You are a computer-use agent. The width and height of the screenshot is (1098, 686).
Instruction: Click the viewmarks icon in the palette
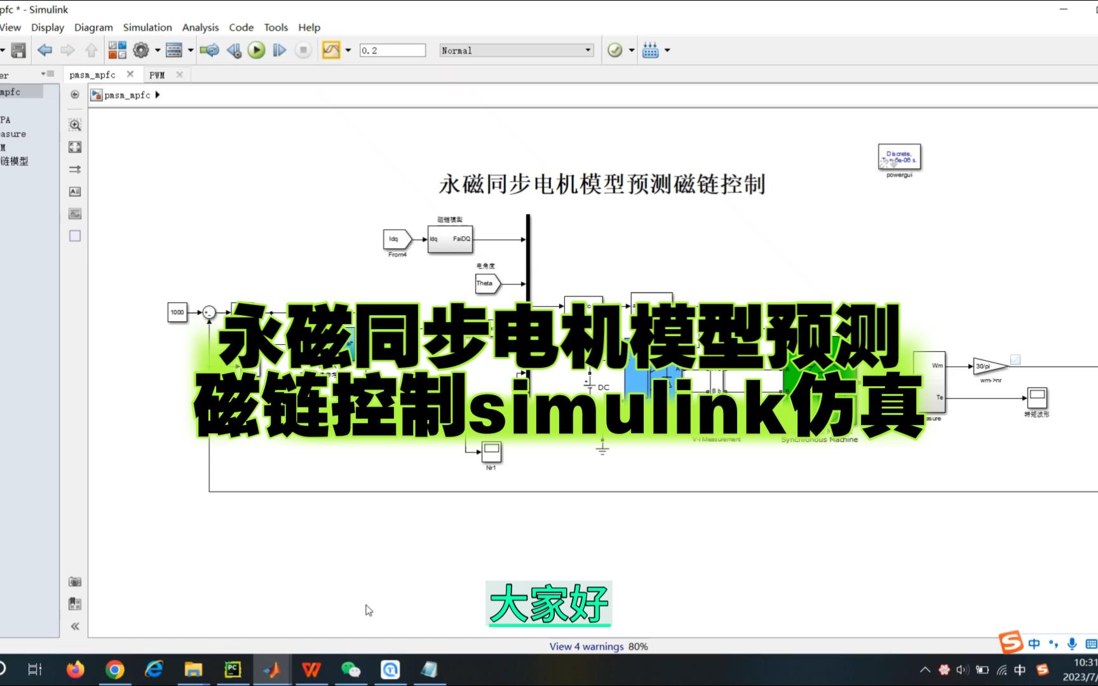(x=75, y=603)
